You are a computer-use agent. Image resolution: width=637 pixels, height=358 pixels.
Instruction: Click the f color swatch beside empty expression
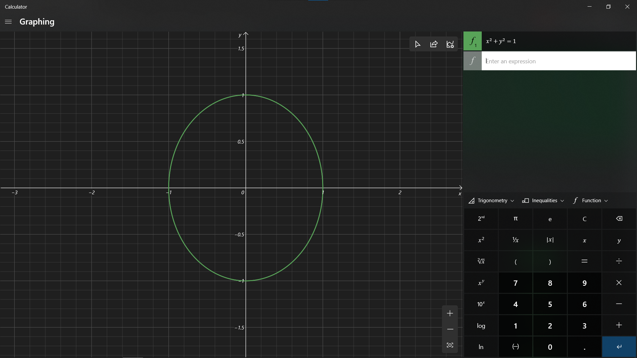point(472,61)
